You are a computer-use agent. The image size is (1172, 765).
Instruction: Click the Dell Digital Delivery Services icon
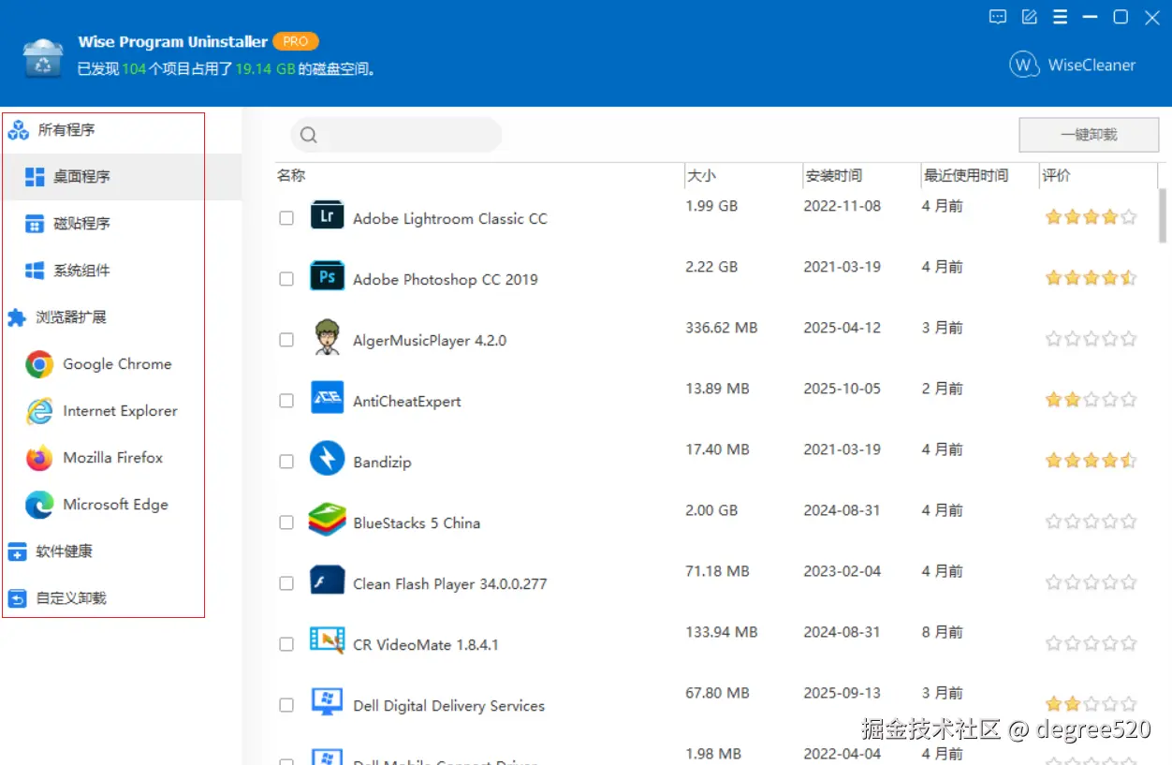(x=327, y=702)
